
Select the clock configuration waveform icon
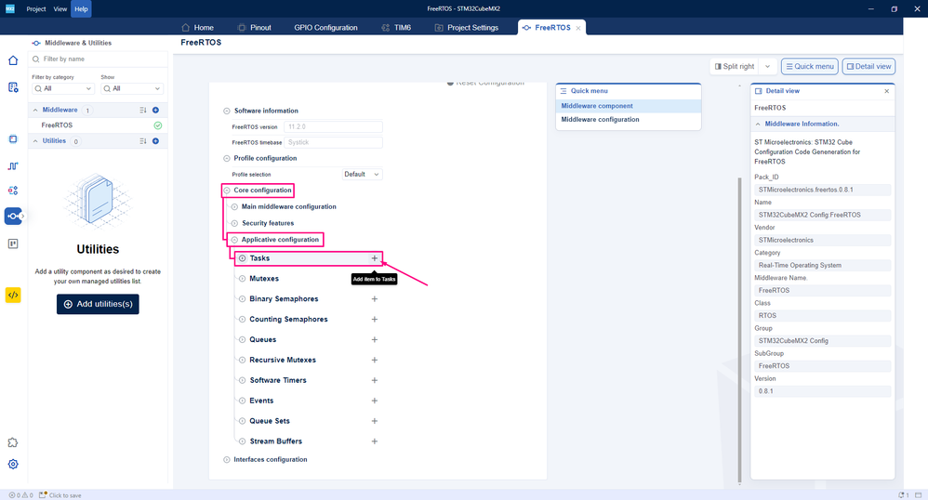pyautogui.click(x=13, y=166)
